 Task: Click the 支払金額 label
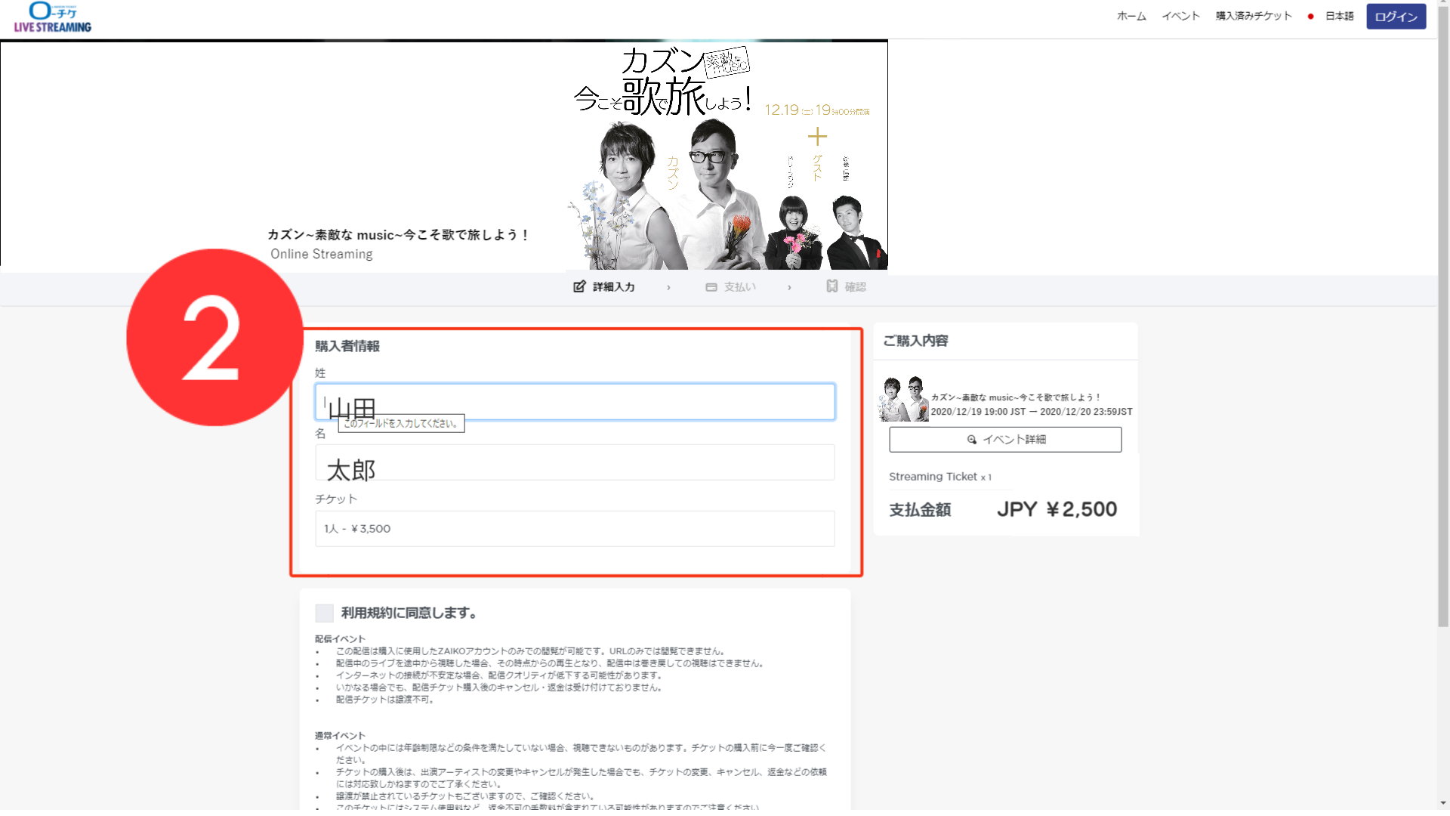(920, 510)
